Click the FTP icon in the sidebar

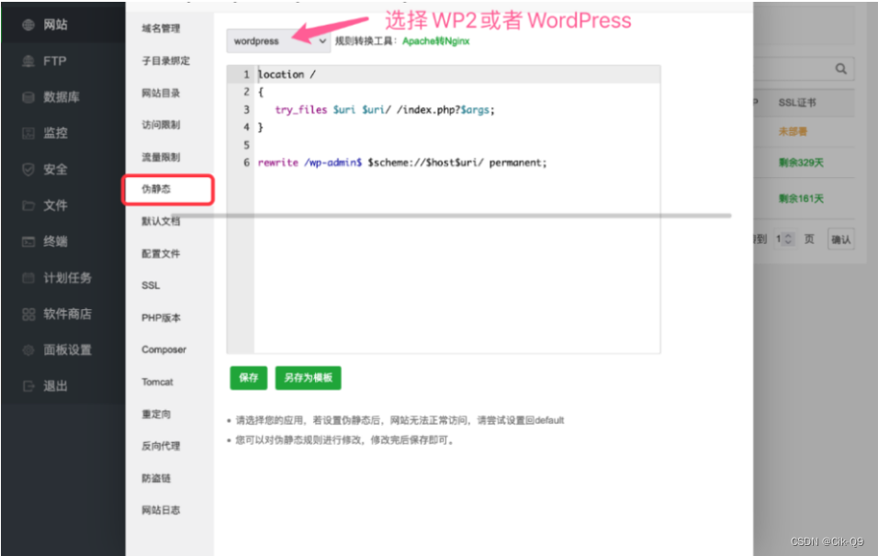(x=28, y=61)
